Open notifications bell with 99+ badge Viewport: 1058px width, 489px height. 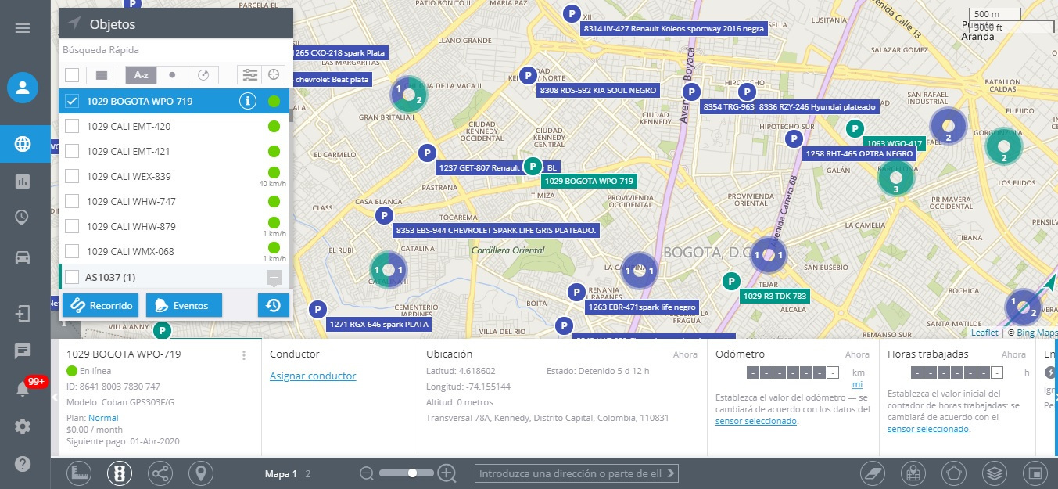tap(23, 389)
